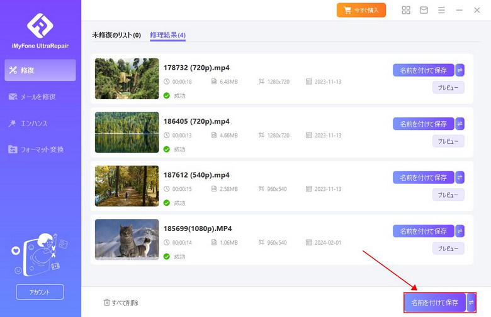Click the duration 00:00:13

182,136
